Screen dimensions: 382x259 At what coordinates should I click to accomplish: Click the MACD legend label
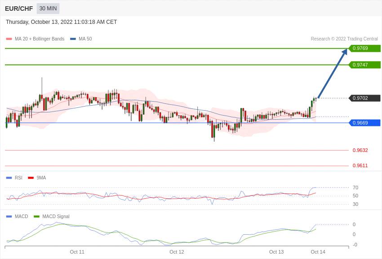pyautogui.click(x=22, y=216)
